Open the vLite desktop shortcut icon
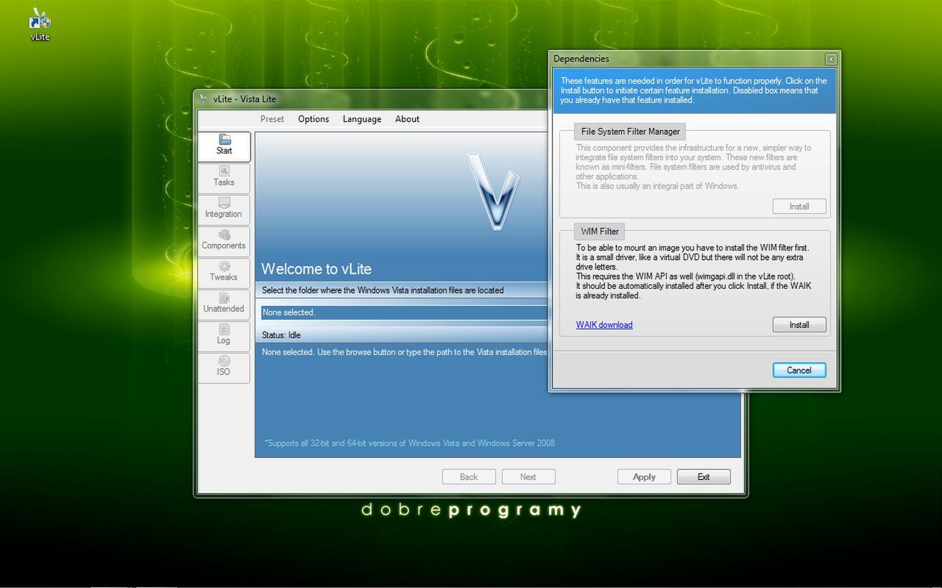Screen dimensions: 942x588 coord(40,24)
